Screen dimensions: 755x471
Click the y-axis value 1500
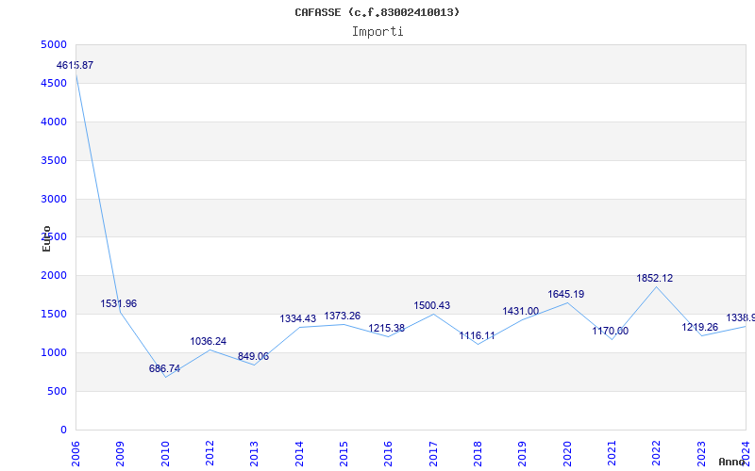coord(54,314)
